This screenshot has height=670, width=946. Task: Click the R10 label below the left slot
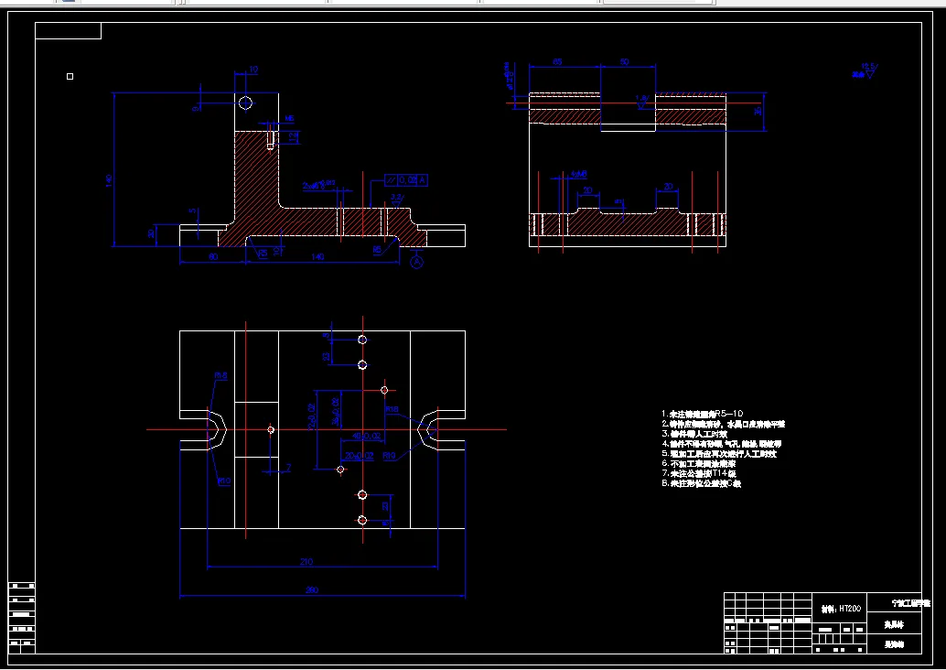224,481
